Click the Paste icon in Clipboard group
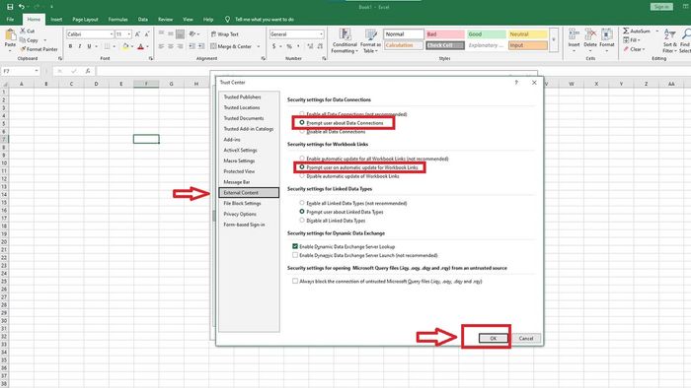This screenshot has width=691, height=388. 10,35
